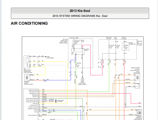Click the EVAPORATOR SENSOR pin label
The image size is (158, 120).
coord(32,98)
